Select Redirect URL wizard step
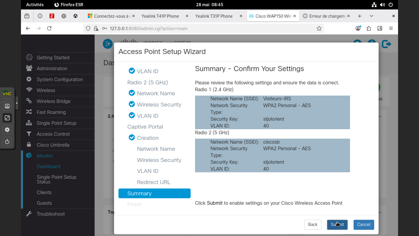Viewport: 419px width, 236px height. click(154, 182)
